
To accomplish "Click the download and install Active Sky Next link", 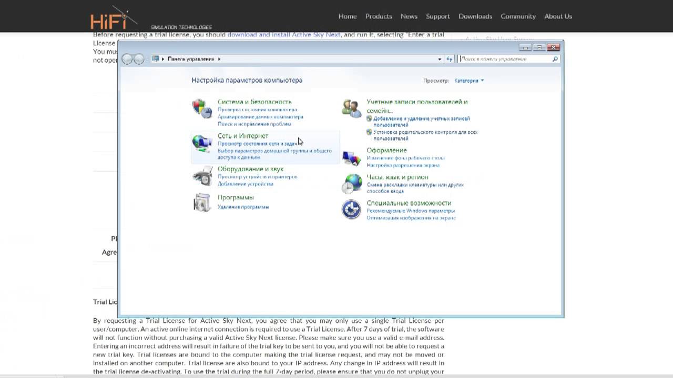I will pos(284,35).
